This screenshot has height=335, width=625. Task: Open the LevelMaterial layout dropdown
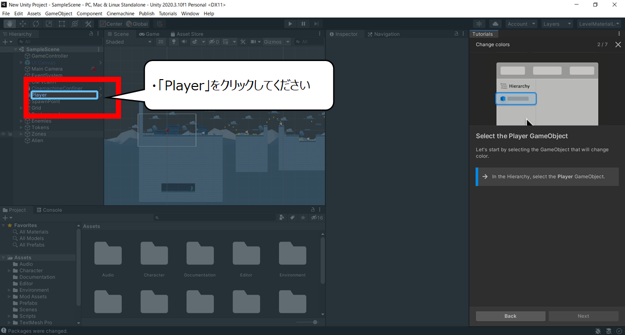pyautogui.click(x=599, y=24)
